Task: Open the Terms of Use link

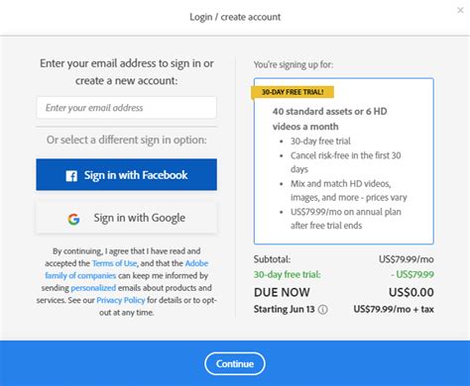Action: point(114,263)
